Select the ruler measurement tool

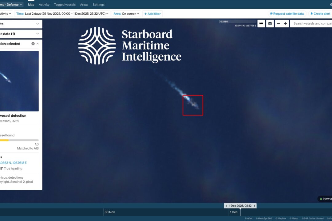pyautogui.click(x=261, y=24)
